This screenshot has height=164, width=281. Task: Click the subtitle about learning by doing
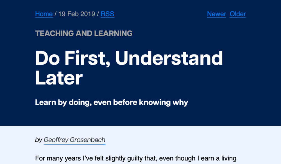(x=112, y=102)
